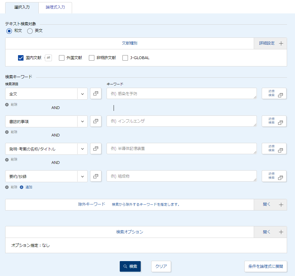The height and width of the screenshot is (276, 295).
Task: Open the 全文 search item dropdown
Action: pyautogui.click(x=46, y=94)
